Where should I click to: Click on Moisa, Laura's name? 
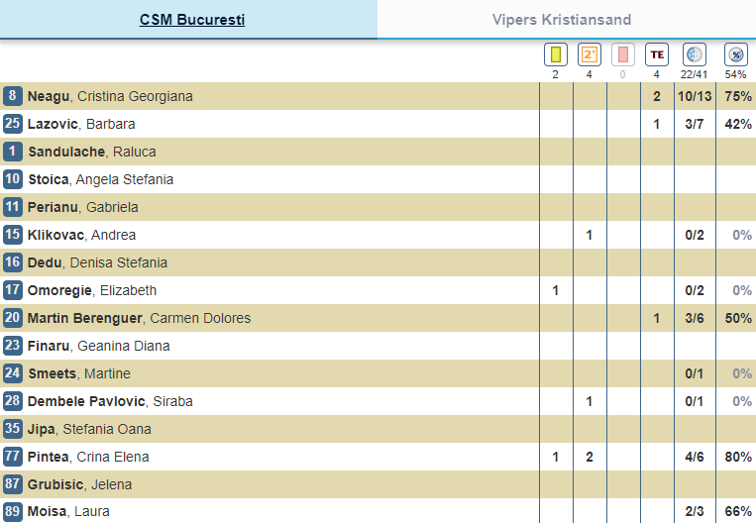(68, 512)
